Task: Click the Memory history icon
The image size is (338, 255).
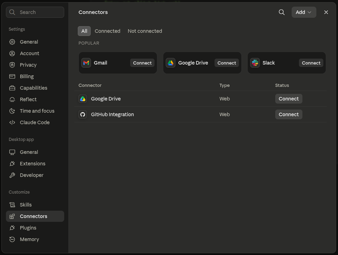Action: 12,239
